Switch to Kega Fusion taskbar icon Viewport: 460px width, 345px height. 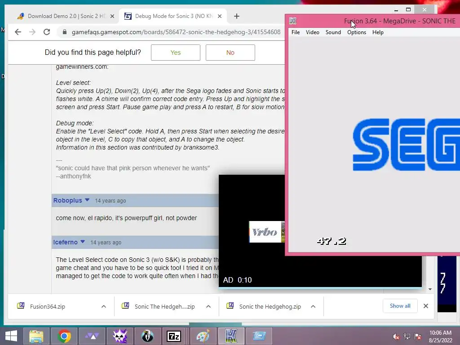231,336
